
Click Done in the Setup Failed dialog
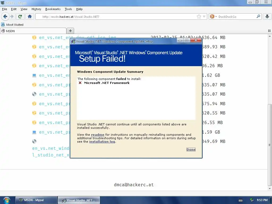point(191,150)
